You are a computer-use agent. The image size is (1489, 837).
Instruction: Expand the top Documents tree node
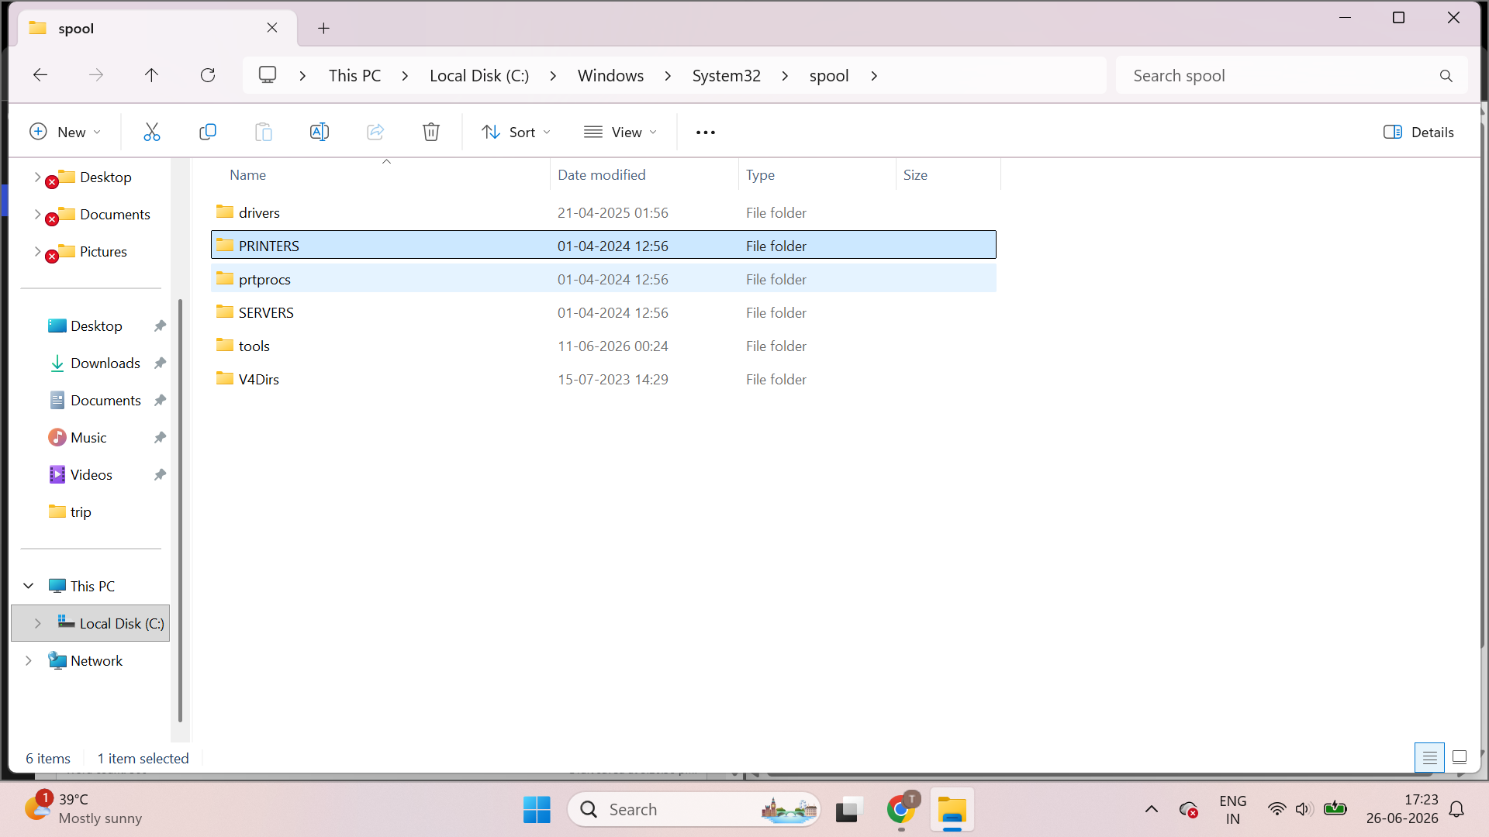point(37,214)
